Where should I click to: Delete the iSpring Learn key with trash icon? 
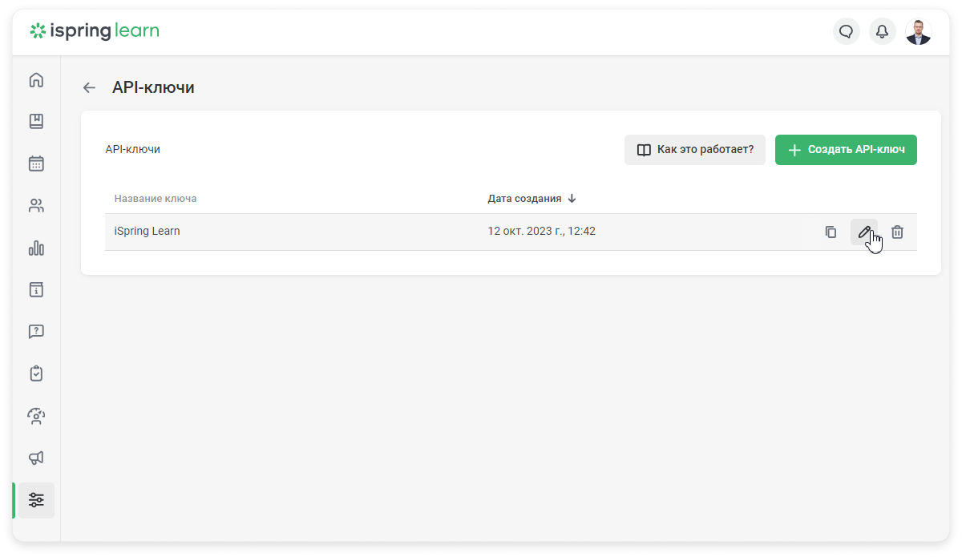pos(898,232)
